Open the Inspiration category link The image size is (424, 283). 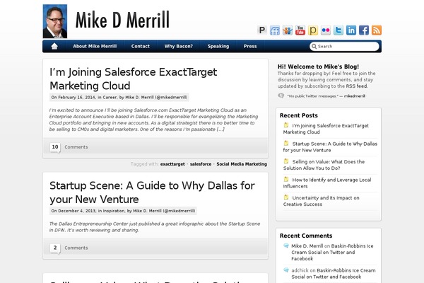click(x=114, y=211)
